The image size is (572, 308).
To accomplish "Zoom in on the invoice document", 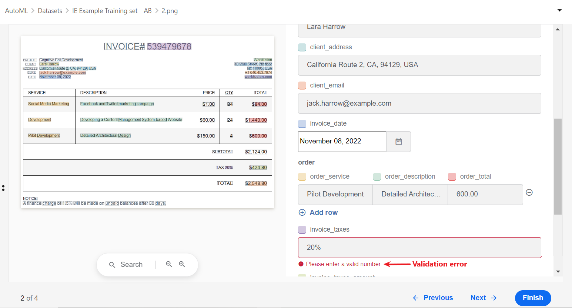I will pos(182,264).
